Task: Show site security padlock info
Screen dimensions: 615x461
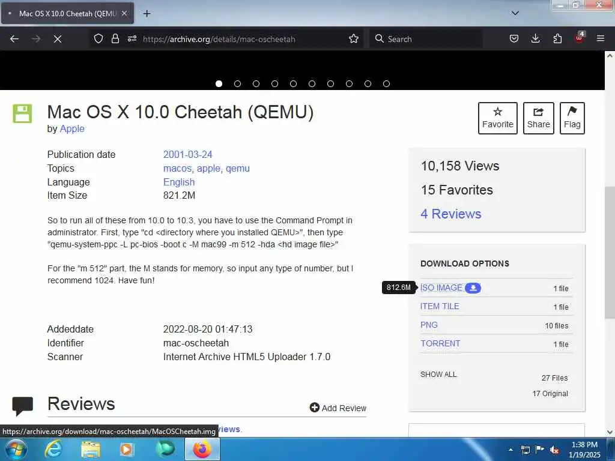Action: 115,38
